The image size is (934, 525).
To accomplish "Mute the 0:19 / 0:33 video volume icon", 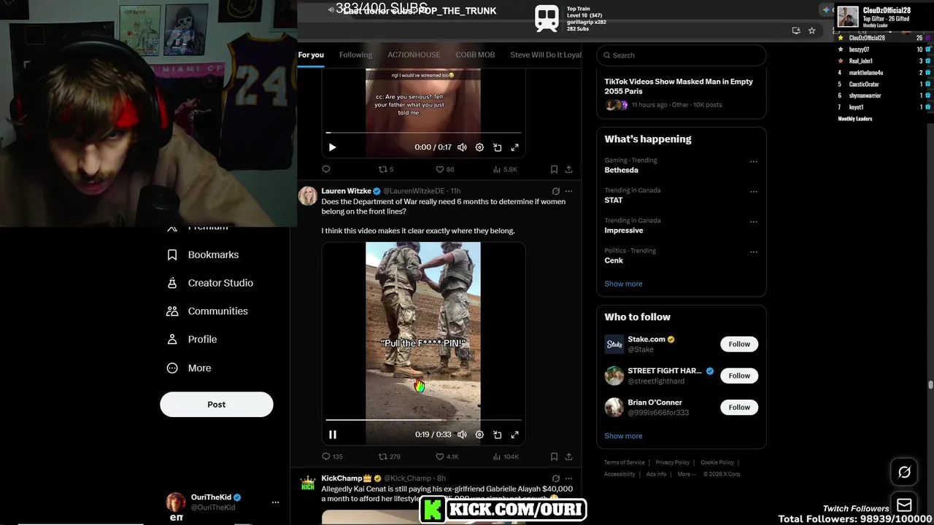I will (x=462, y=435).
